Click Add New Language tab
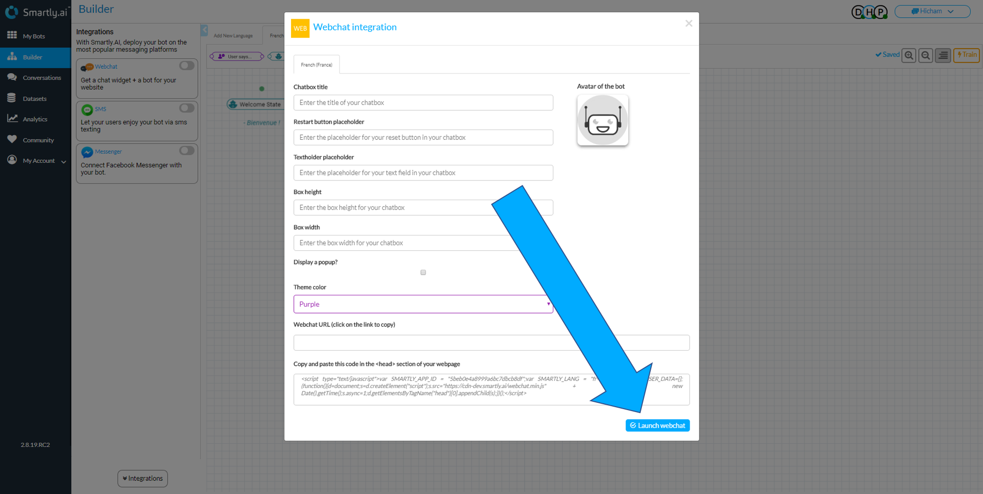 (233, 36)
